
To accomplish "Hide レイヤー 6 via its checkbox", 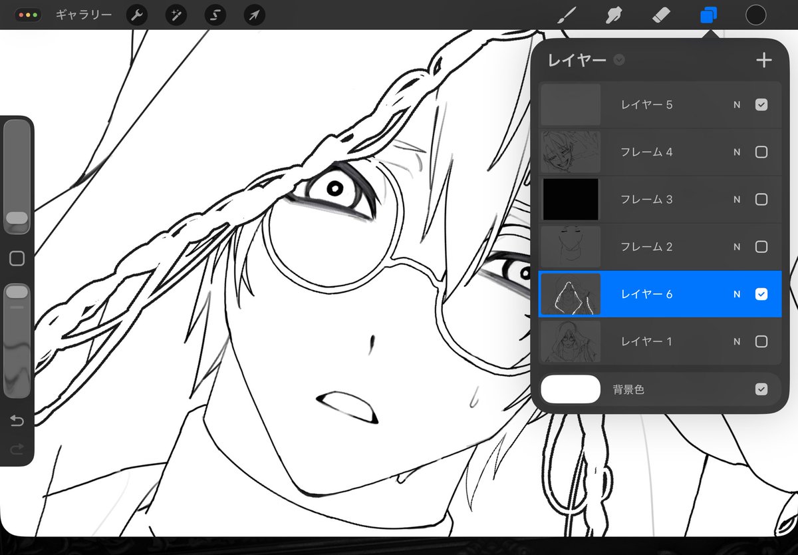I will point(761,294).
